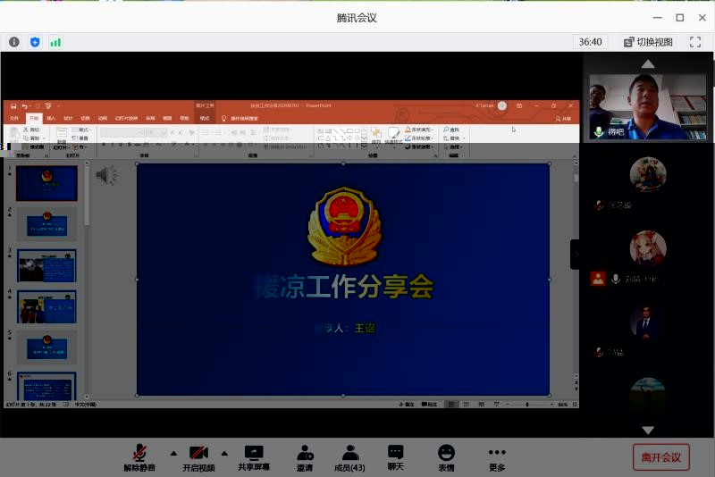
Task: Click the suited man participant avatar
Action: point(648,322)
